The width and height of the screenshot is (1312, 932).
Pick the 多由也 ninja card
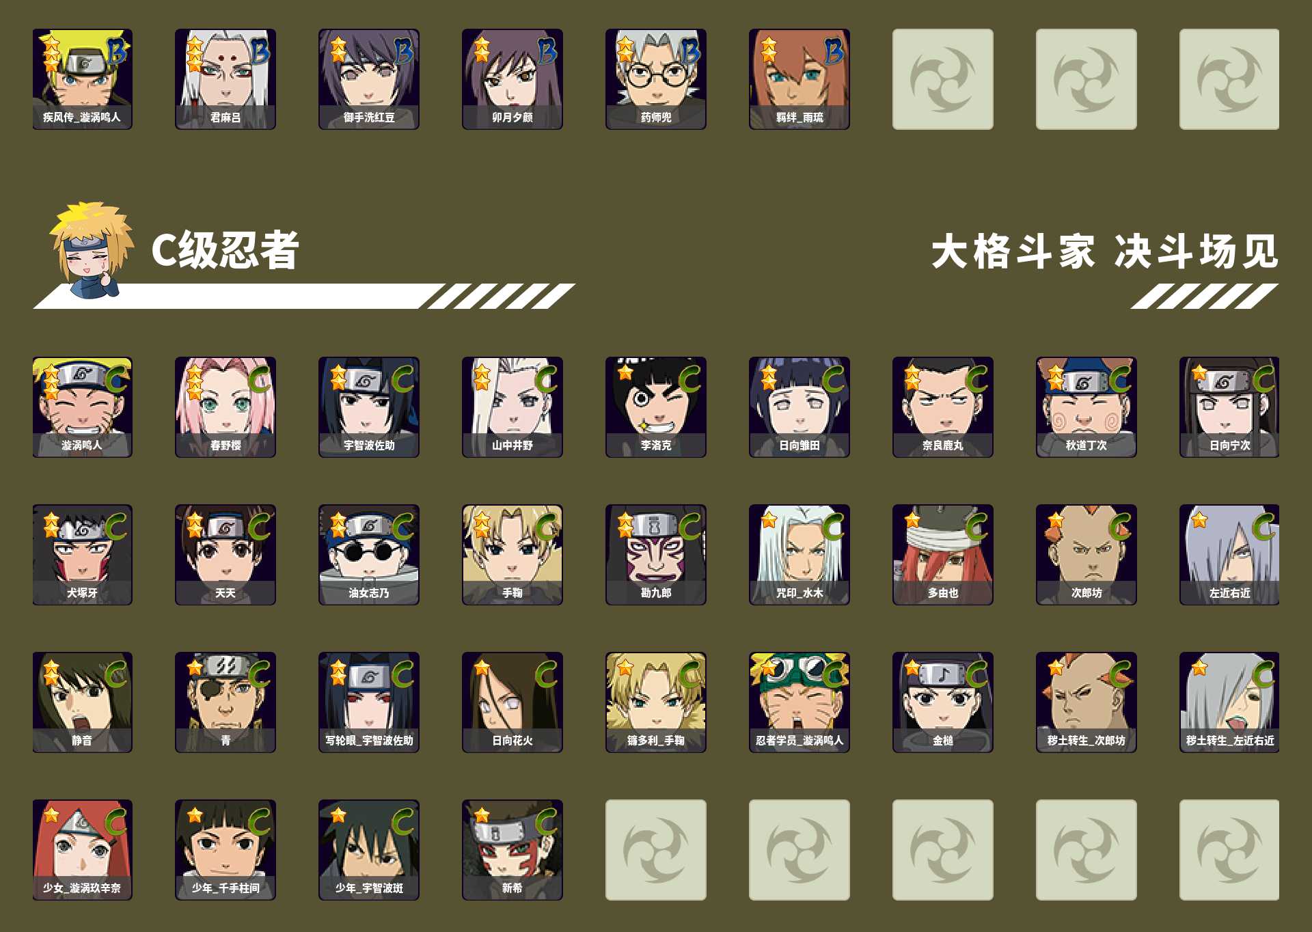tap(943, 555)
